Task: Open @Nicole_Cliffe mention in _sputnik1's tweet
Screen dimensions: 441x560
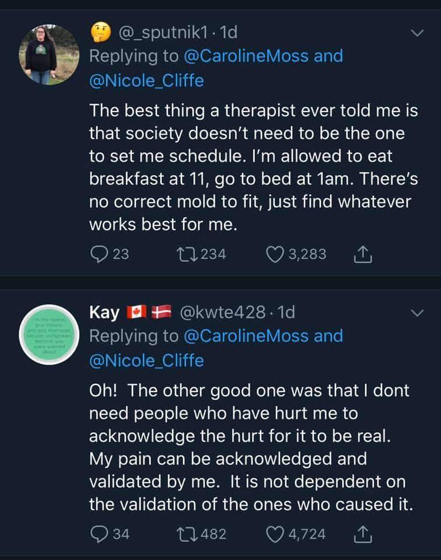Action: point(146,81)
